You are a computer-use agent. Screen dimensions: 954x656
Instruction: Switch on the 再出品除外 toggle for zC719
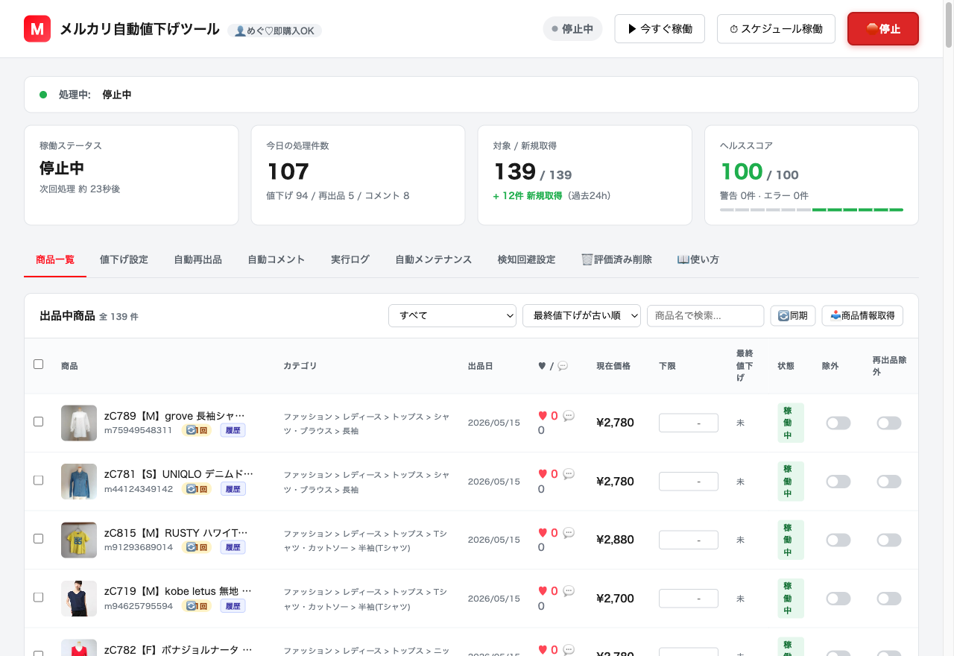pyautogui.click(x=889, y=599)
